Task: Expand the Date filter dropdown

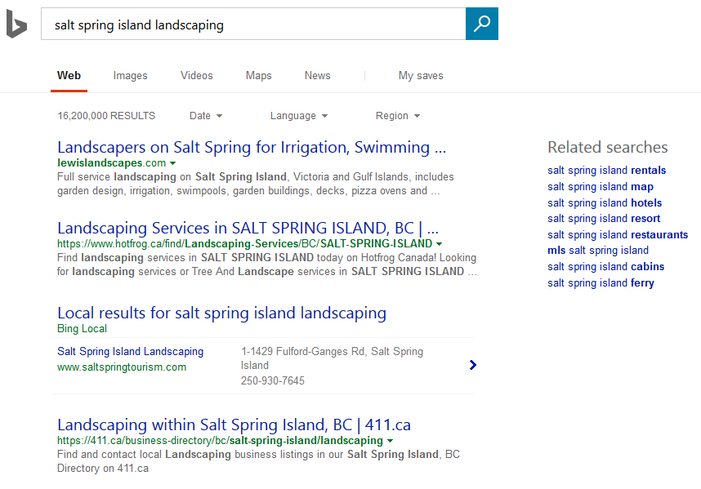Action: (x=206, y=116)
